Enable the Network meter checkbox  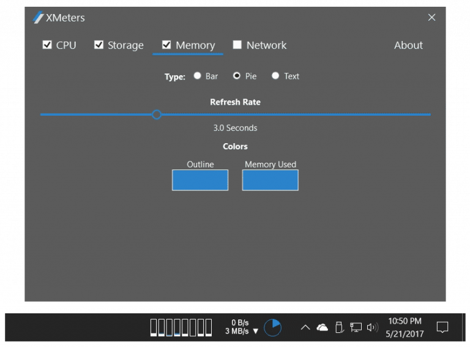(x=237, y=45)
